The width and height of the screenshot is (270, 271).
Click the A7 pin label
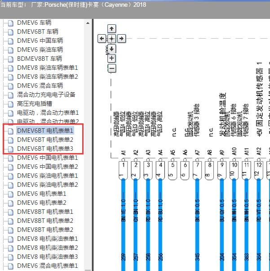[x=197, y=153]
